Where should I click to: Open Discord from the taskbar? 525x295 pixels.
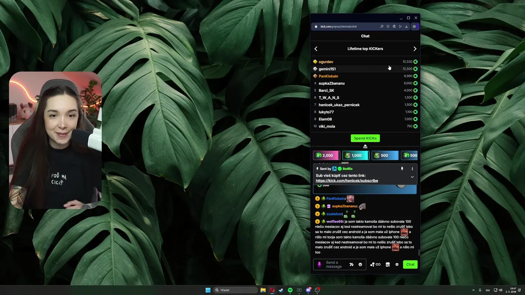click(308, 290)
